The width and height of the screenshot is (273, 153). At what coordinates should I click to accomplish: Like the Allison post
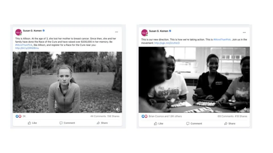point(32,123)
